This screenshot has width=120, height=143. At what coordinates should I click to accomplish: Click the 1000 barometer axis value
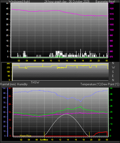coord(112,30)
